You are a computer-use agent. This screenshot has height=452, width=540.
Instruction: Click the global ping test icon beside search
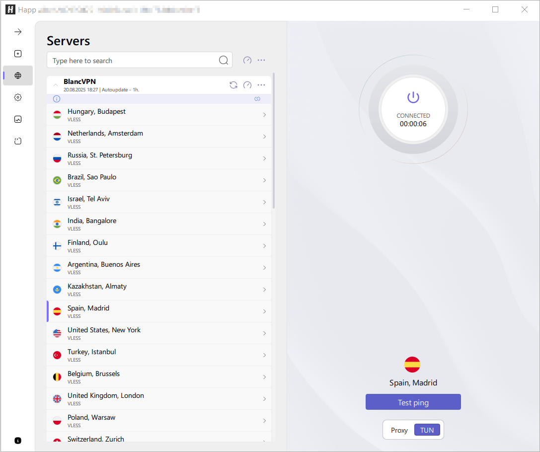pos(247,60)
